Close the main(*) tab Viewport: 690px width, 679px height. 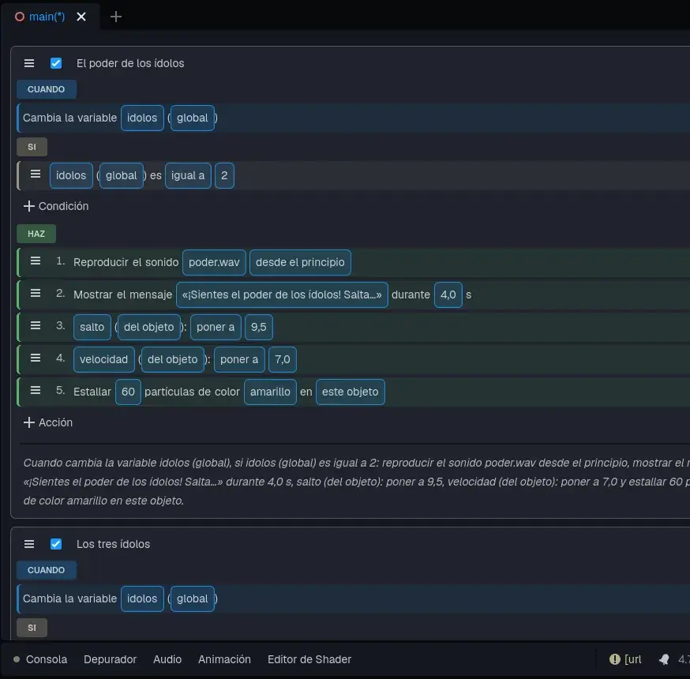(81, 17)
